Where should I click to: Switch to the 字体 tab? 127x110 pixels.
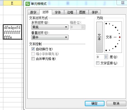(58, 12)
